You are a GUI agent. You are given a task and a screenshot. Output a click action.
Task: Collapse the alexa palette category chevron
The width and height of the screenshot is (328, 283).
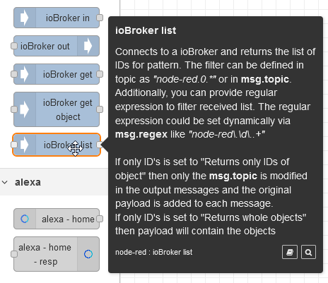tap(5, 182)
